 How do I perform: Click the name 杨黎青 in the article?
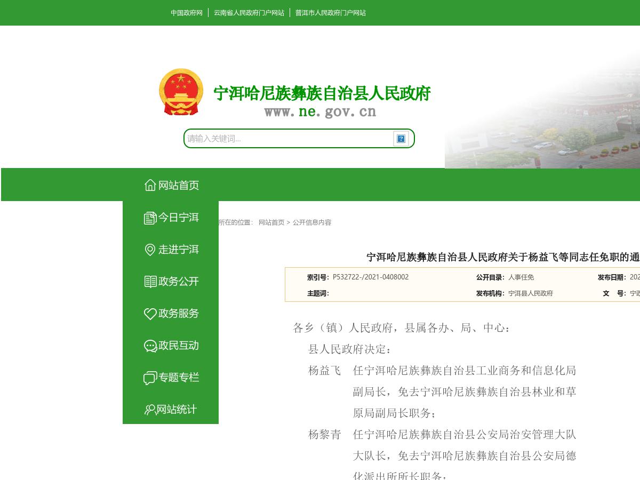[x=325, y=435]
